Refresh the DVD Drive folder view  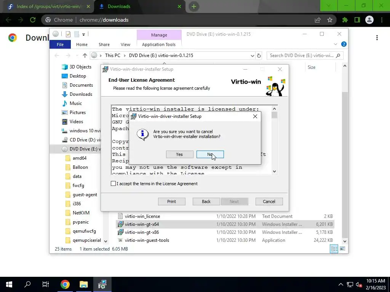point(259,56)
